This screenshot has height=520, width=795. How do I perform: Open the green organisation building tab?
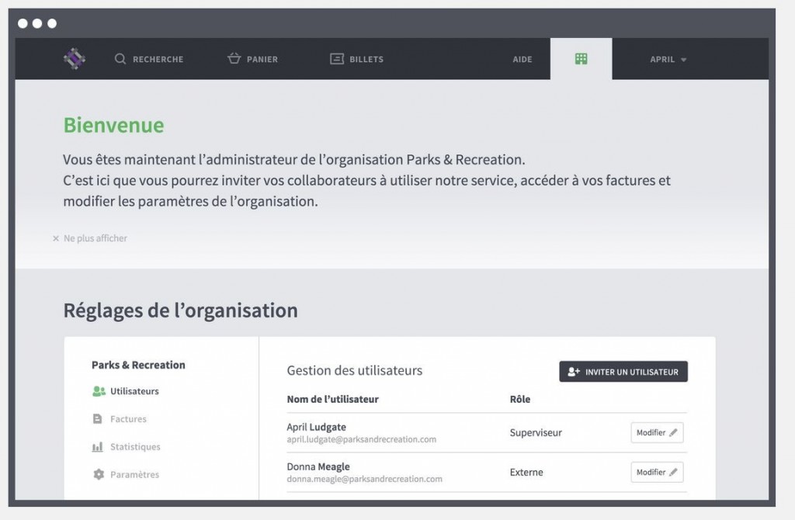point(581,59)
